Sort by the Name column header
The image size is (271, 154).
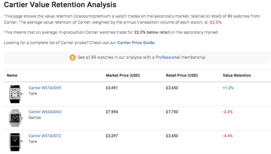pos(12,75)
